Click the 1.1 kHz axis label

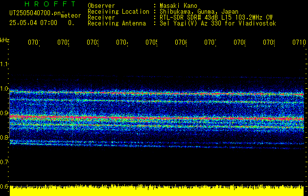[4, 64]
